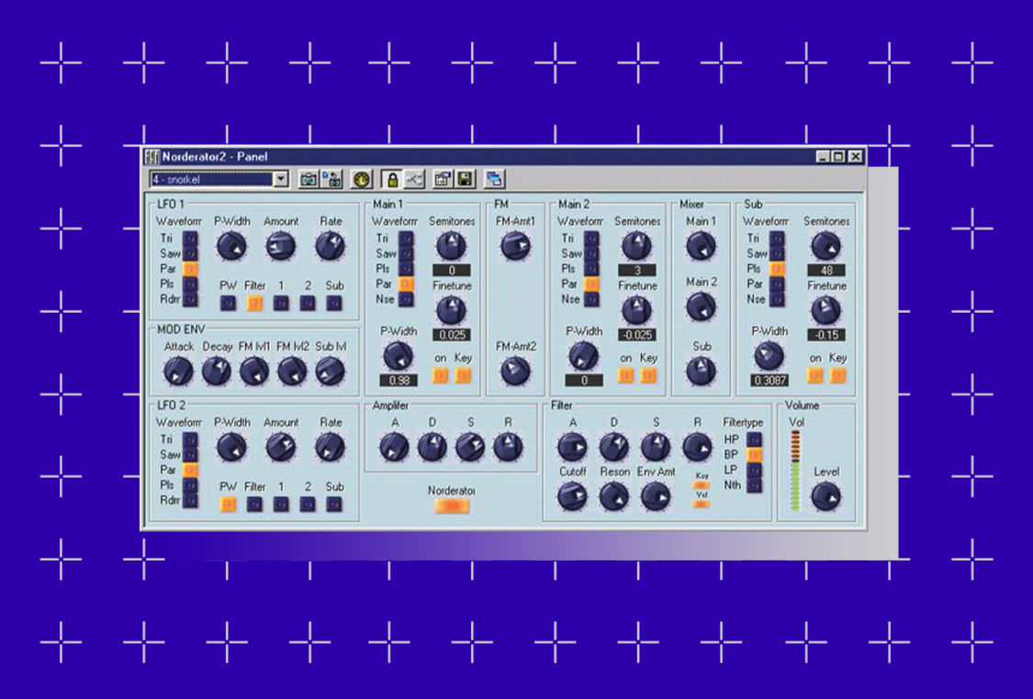The width and height of the screenshot is (1033, 699).
Task: Select the LP filter type
Action: [753, 471]
